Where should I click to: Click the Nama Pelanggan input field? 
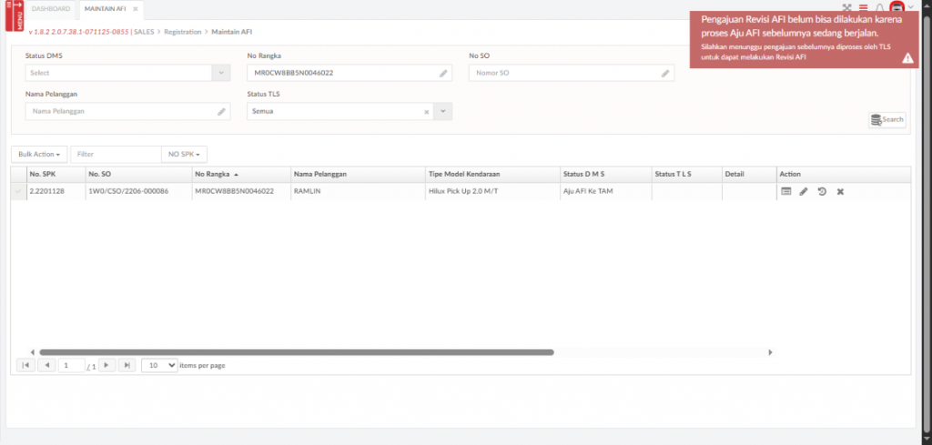[122, 112]
